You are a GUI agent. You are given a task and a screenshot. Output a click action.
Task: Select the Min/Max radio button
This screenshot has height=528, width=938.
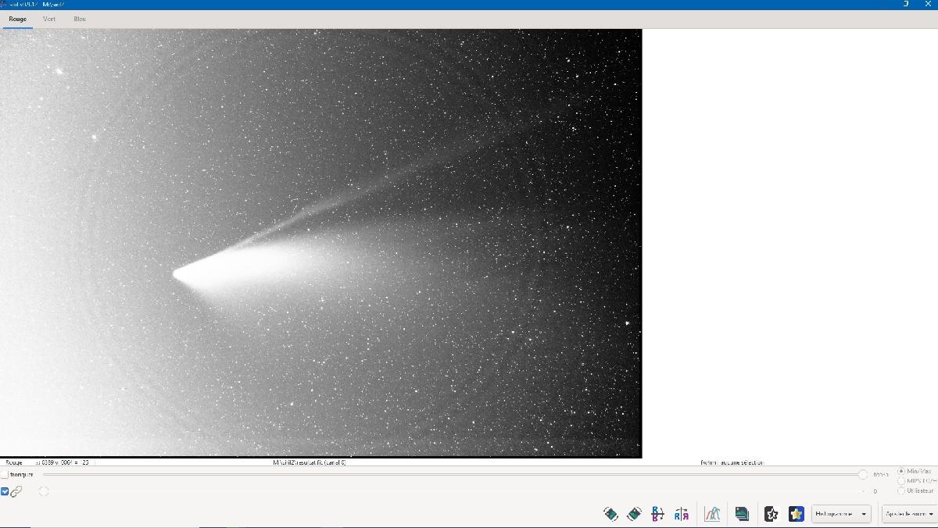[x=901, y=471]
